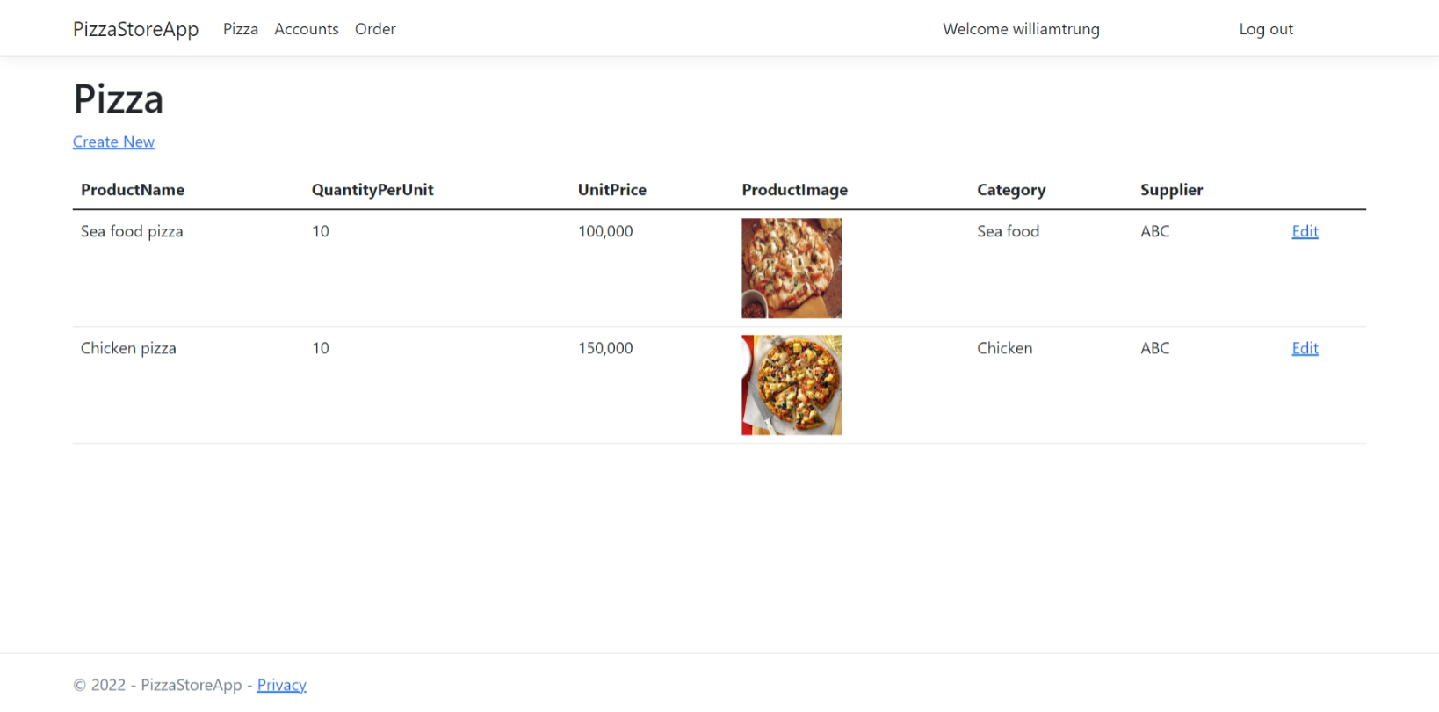The height and width of the screenshot is (712, 1439).
Task: Click the ProductName column header
Action: (132, 190)
